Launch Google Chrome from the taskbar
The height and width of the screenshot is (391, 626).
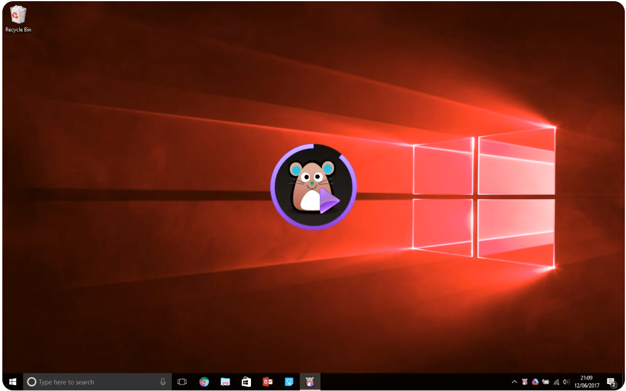tap(204, 382)
